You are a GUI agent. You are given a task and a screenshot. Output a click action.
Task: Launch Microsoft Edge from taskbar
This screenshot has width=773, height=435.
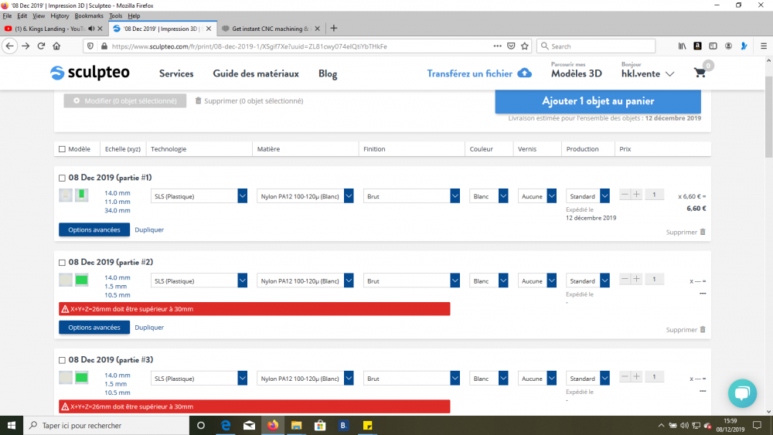225,425
